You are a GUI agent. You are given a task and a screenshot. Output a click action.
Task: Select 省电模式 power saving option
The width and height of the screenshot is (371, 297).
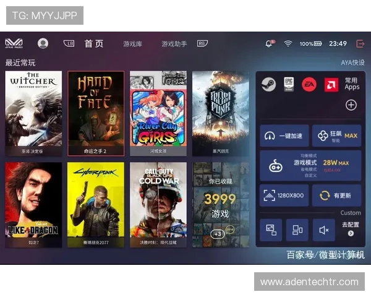pos(309,169)
